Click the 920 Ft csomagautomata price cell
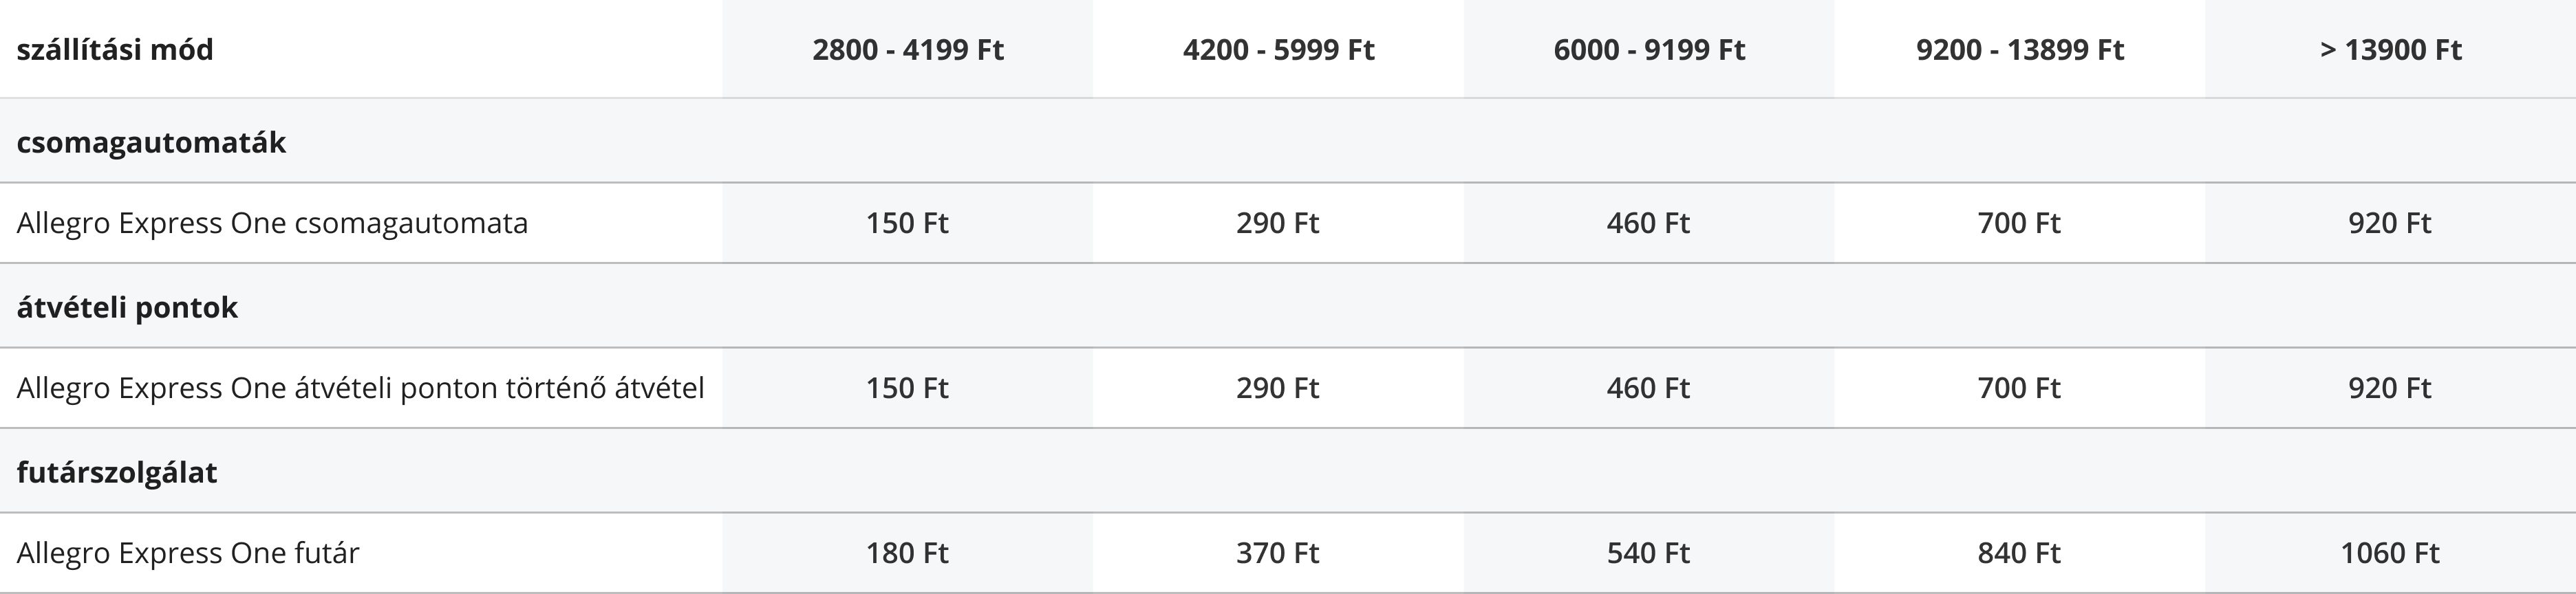The image size is (2576, 594). coord(2390,223)
